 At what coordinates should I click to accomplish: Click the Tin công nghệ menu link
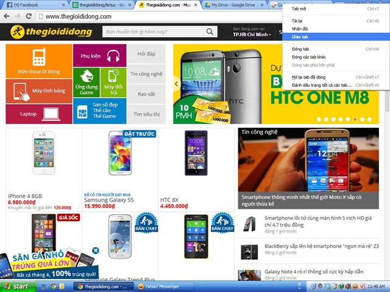pos(146,74)
